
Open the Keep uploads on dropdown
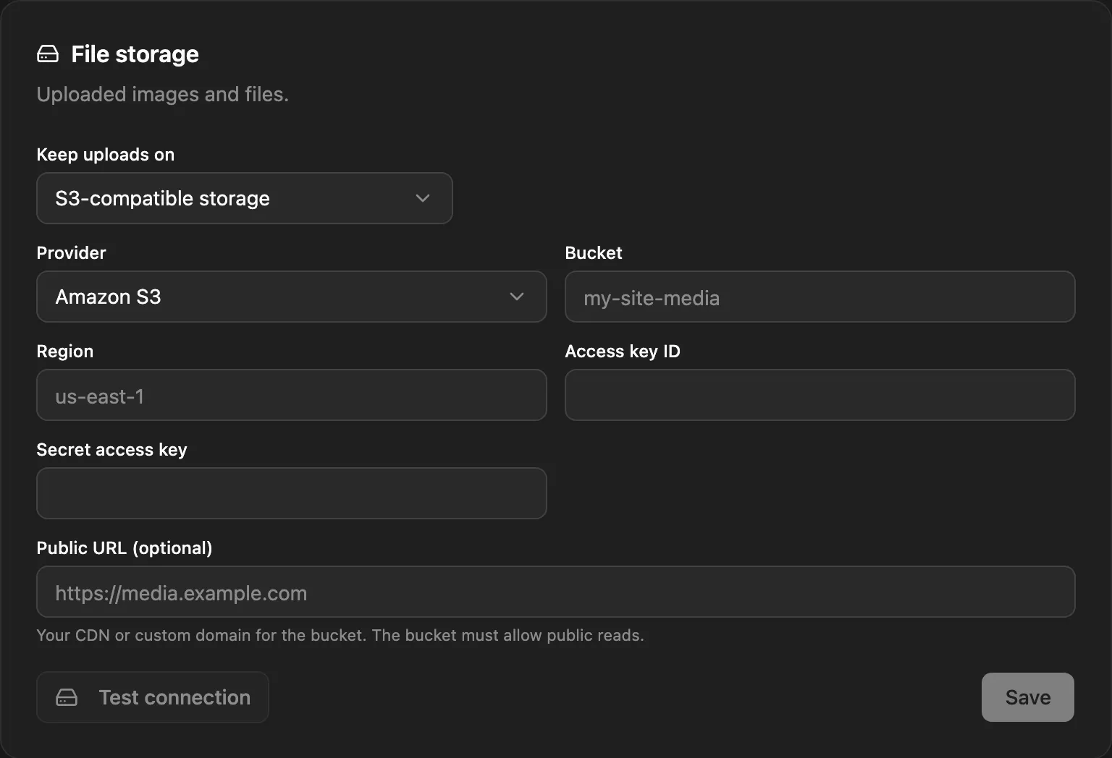245,198
